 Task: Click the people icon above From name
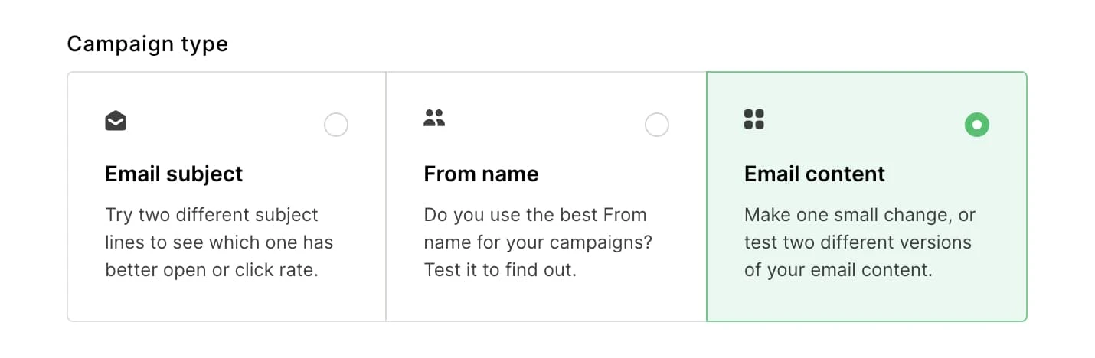(x=434, y=119)
